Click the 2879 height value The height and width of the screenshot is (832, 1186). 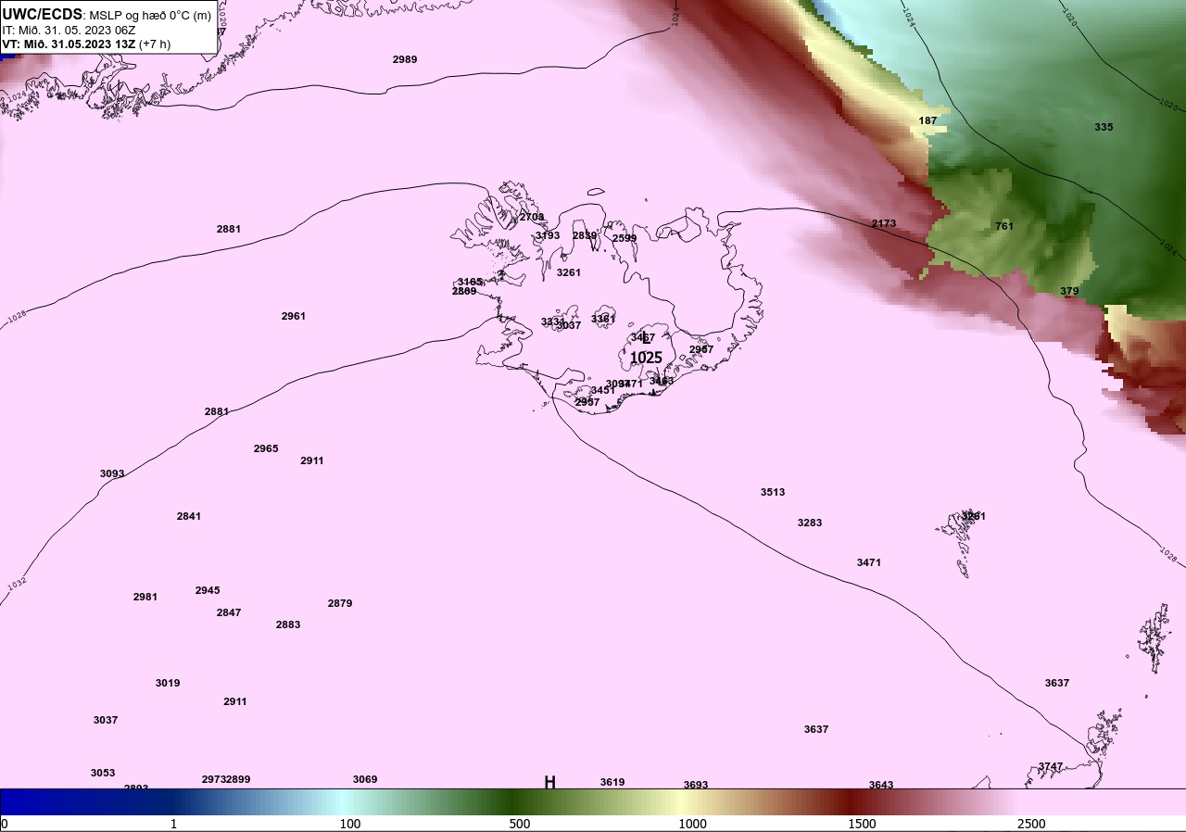(340, 603)
